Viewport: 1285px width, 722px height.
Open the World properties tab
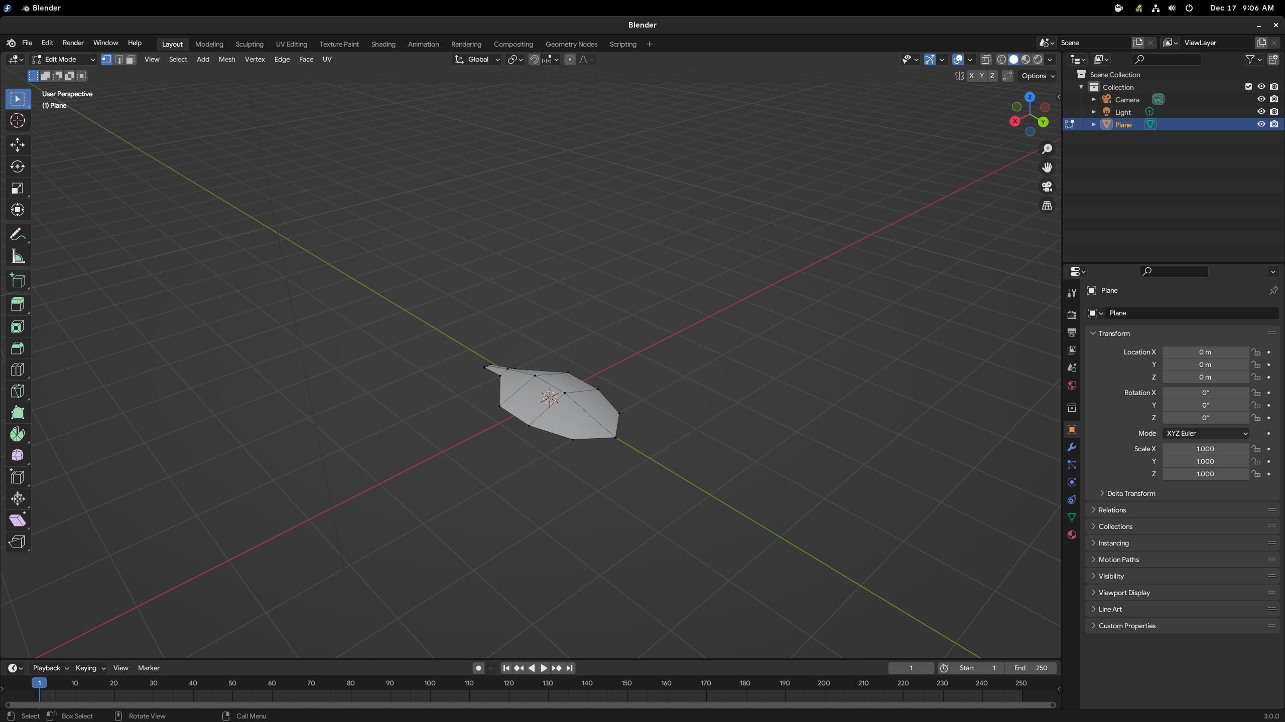coord(1072,385)
